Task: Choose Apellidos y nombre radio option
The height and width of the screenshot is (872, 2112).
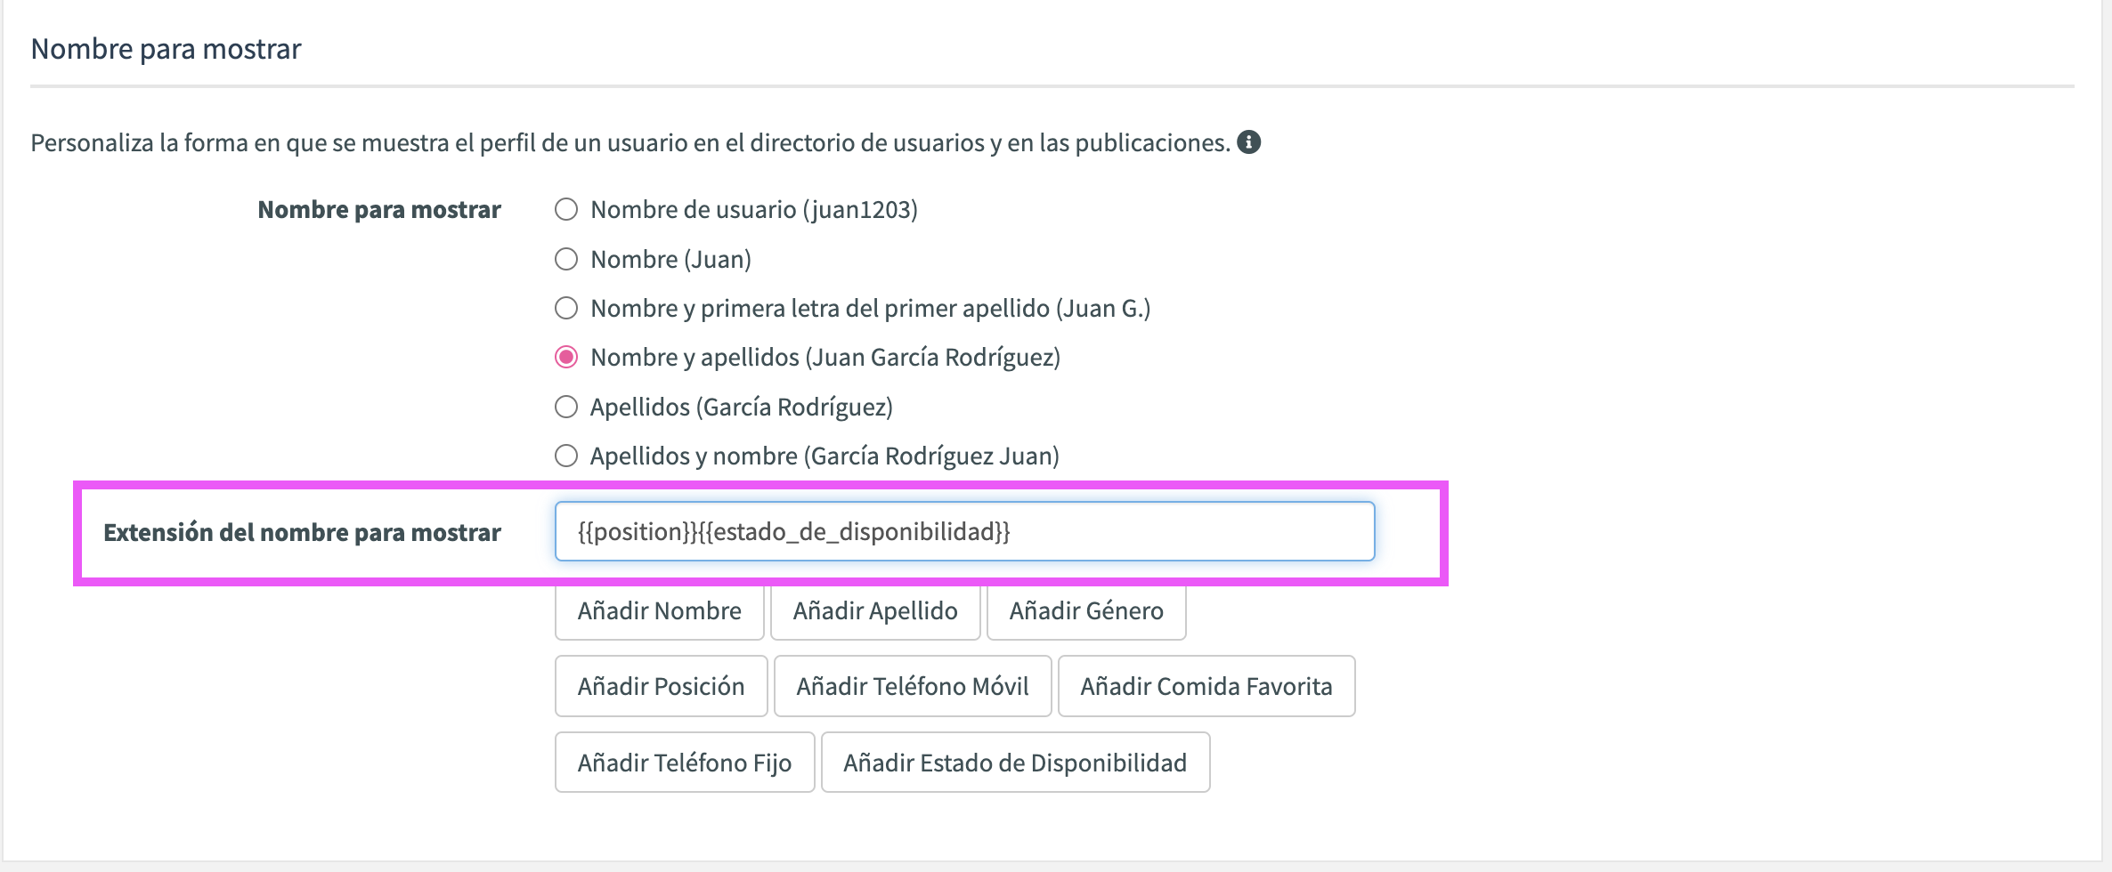Action: [566, 456]
